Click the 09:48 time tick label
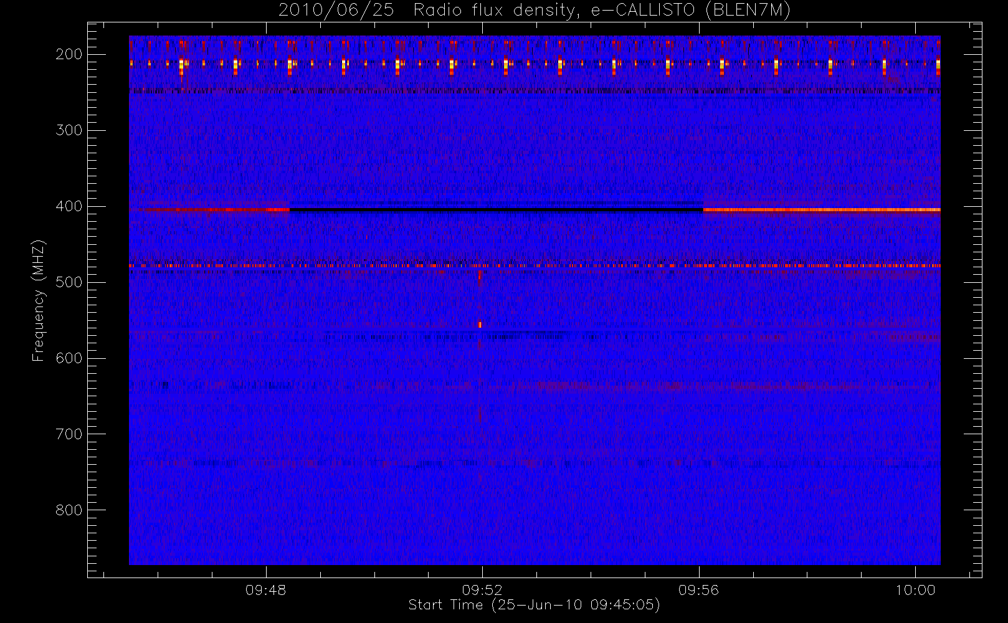Viewport: 1008px width, 623px height. pyautogui.click(x=266, y=590)
